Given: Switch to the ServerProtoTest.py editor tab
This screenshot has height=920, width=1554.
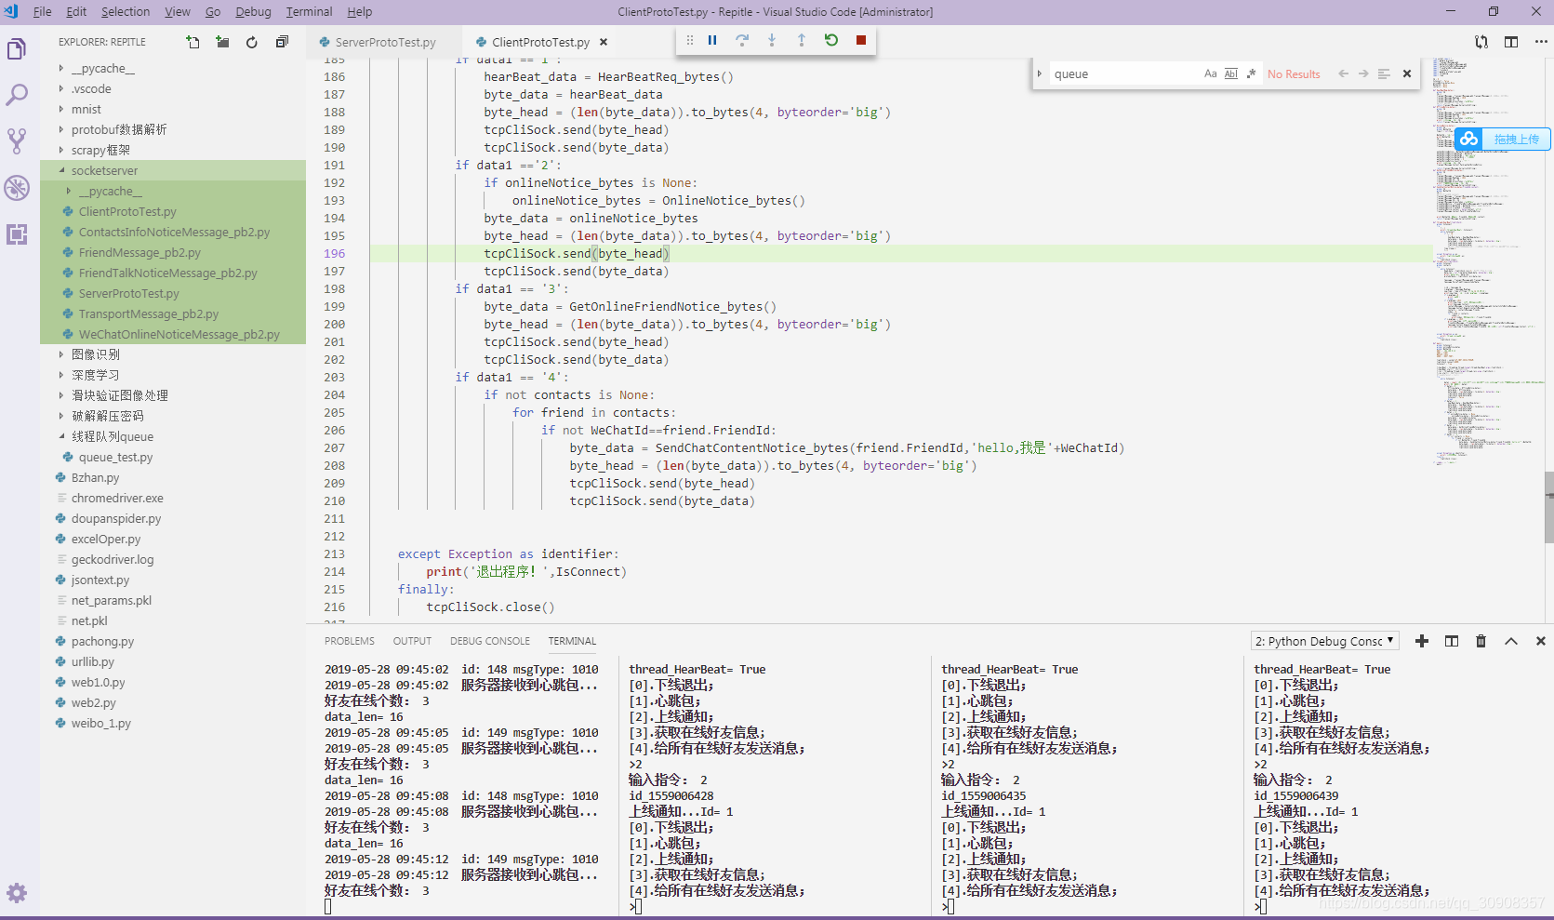Looking at the screenshot, I should [384, 42].
